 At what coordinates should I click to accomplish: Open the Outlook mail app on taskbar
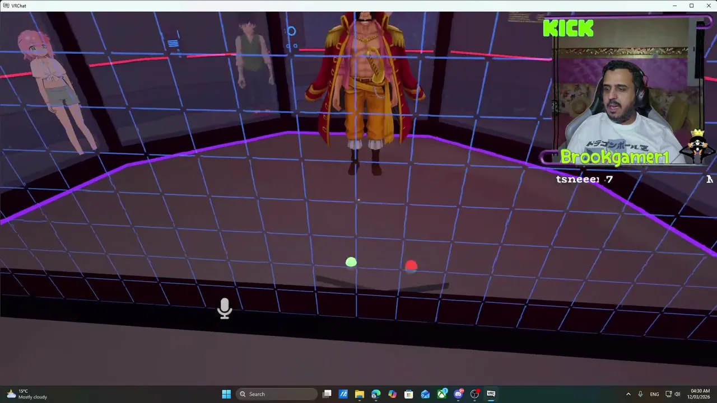coord(425,394)
